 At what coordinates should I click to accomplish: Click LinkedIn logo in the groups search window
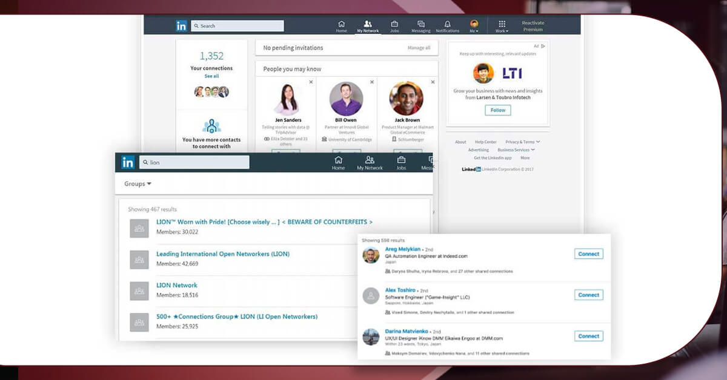tap(128, 162)
